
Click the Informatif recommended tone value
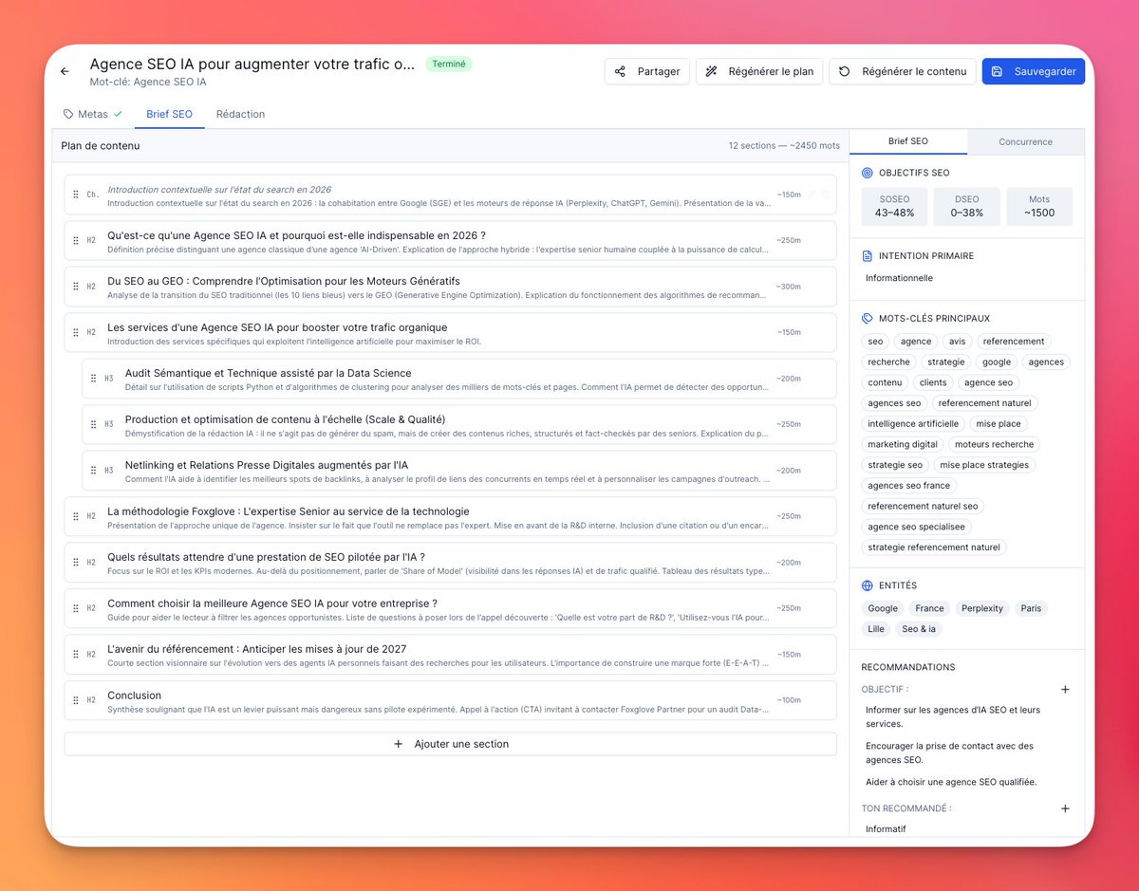pos(886,829)
